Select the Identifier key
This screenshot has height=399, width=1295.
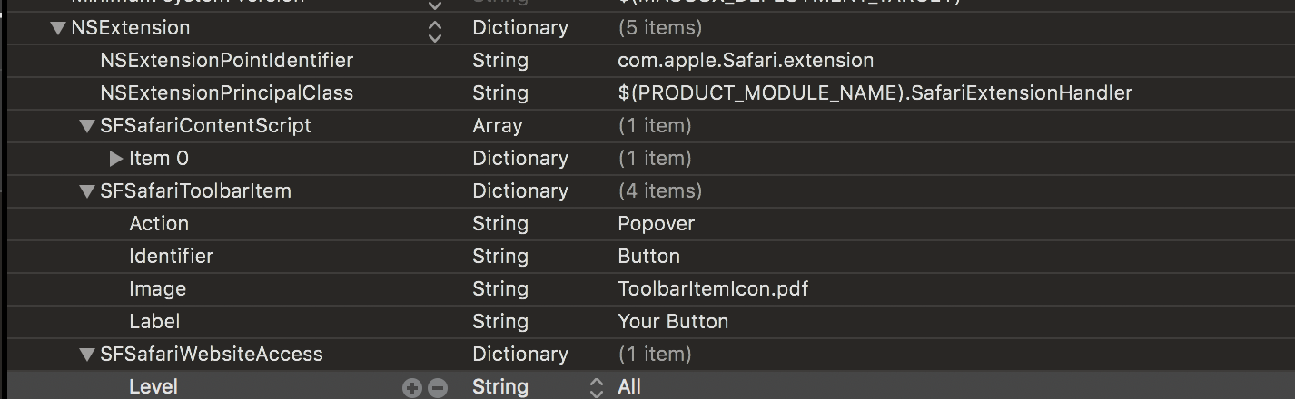[x=171, y=257]
